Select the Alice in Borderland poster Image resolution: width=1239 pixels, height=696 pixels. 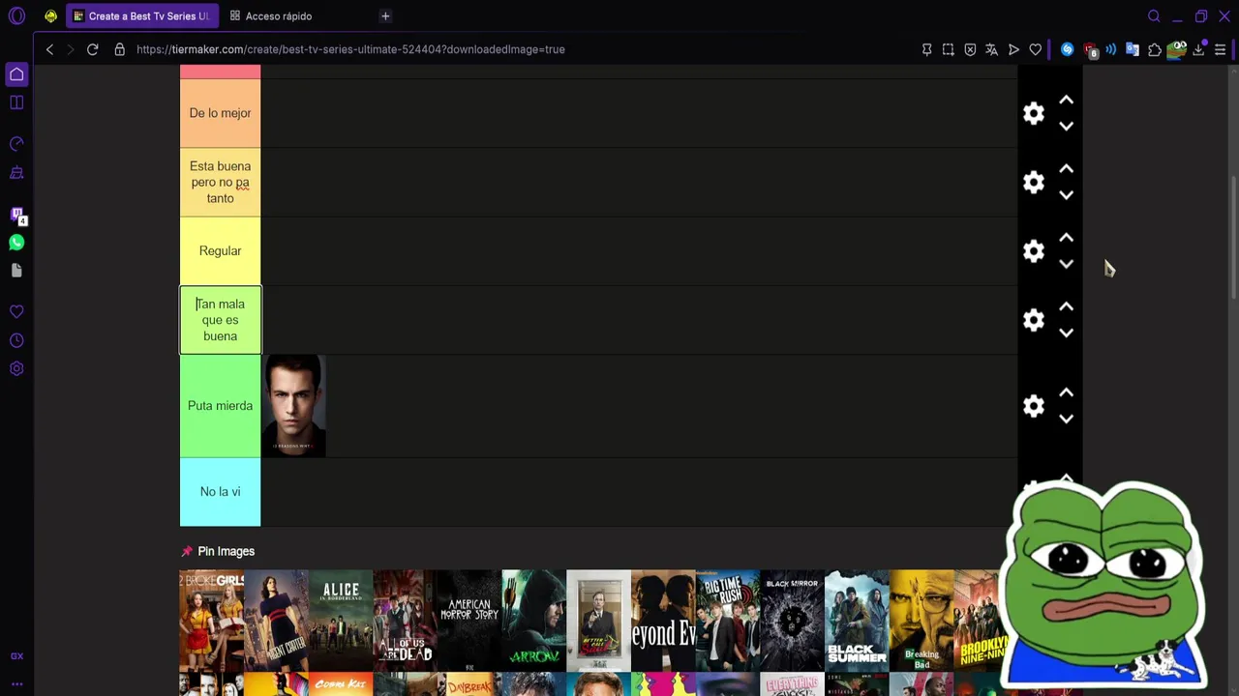coord(341,621)
